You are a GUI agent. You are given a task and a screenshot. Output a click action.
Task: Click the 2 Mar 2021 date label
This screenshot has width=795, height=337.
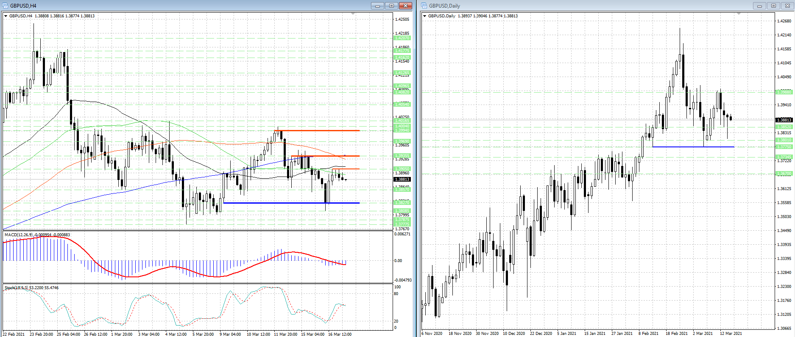[703, 334]
